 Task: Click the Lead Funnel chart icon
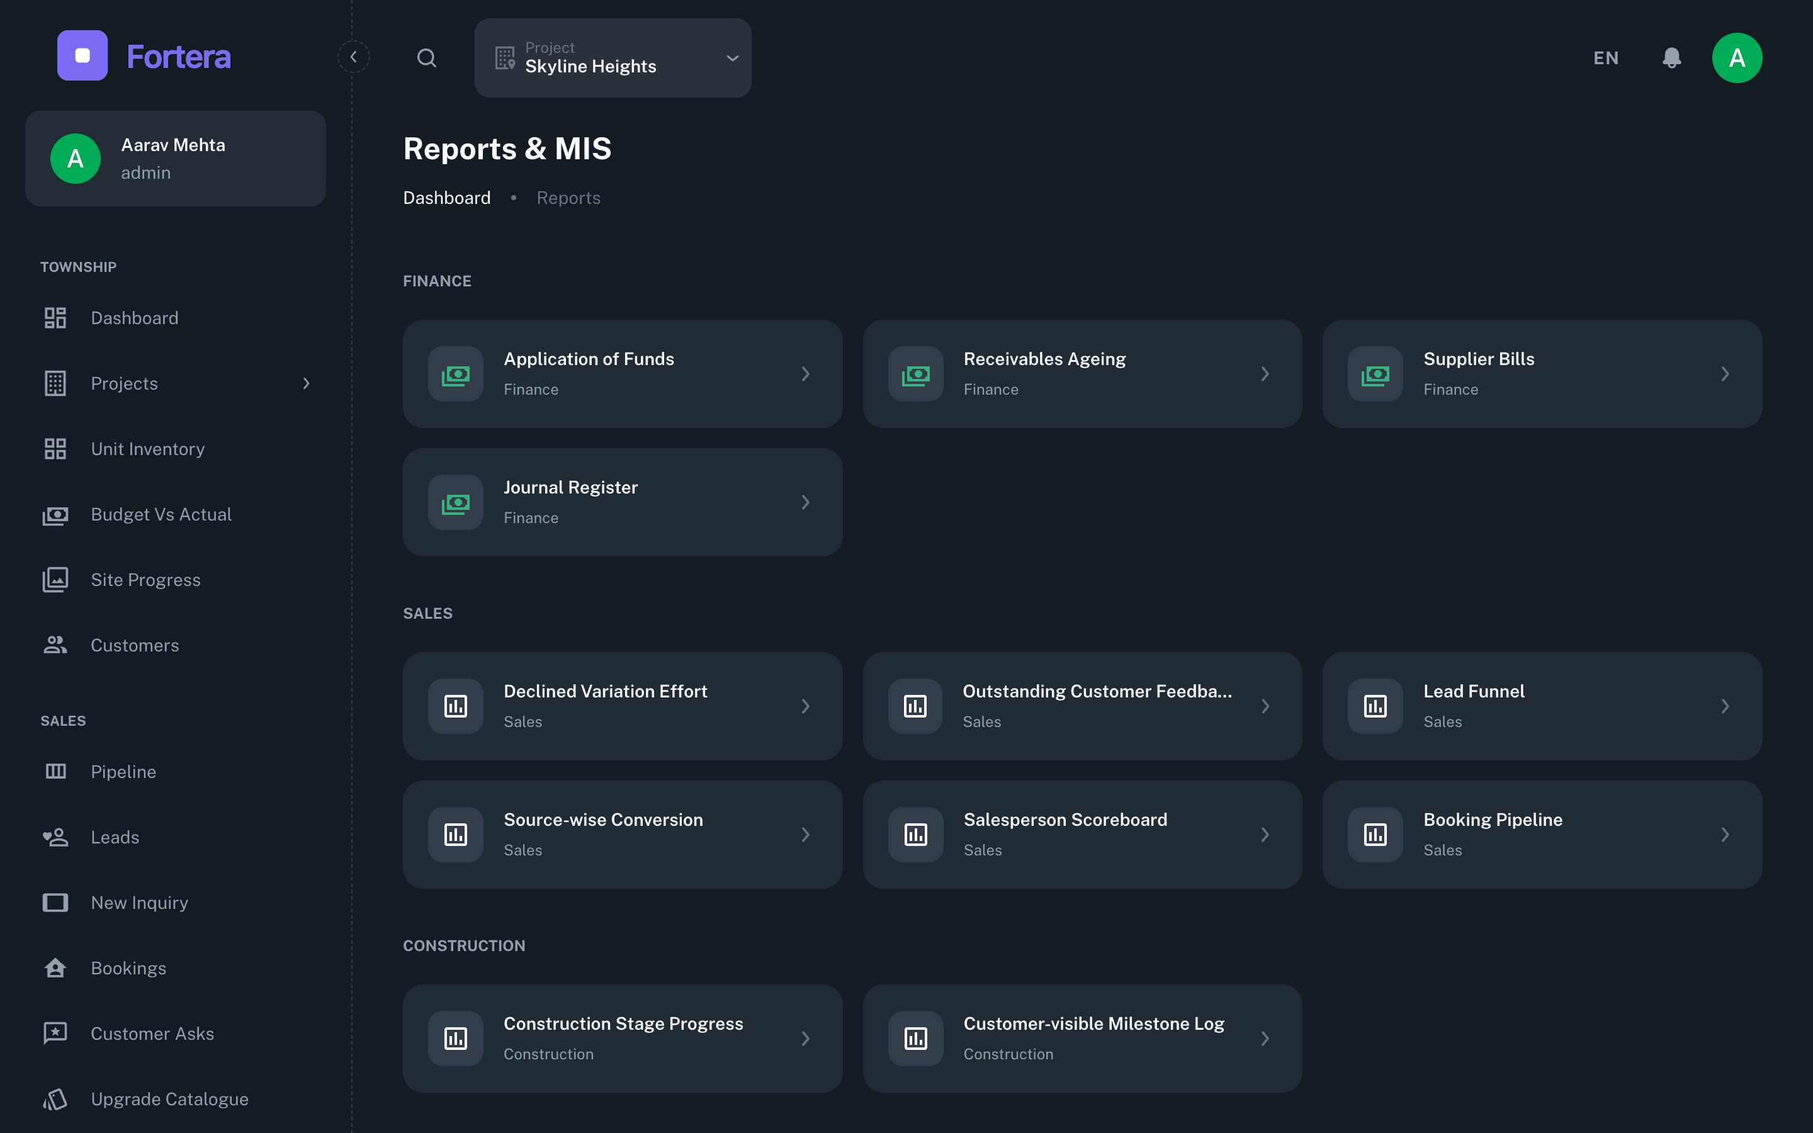[x=1375, y=706]
